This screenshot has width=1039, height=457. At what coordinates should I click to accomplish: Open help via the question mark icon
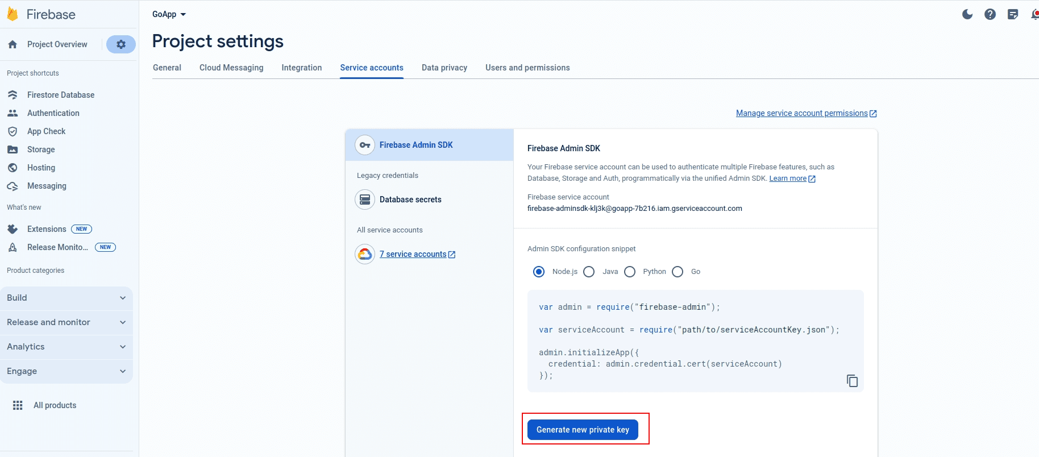coord(990,14)
